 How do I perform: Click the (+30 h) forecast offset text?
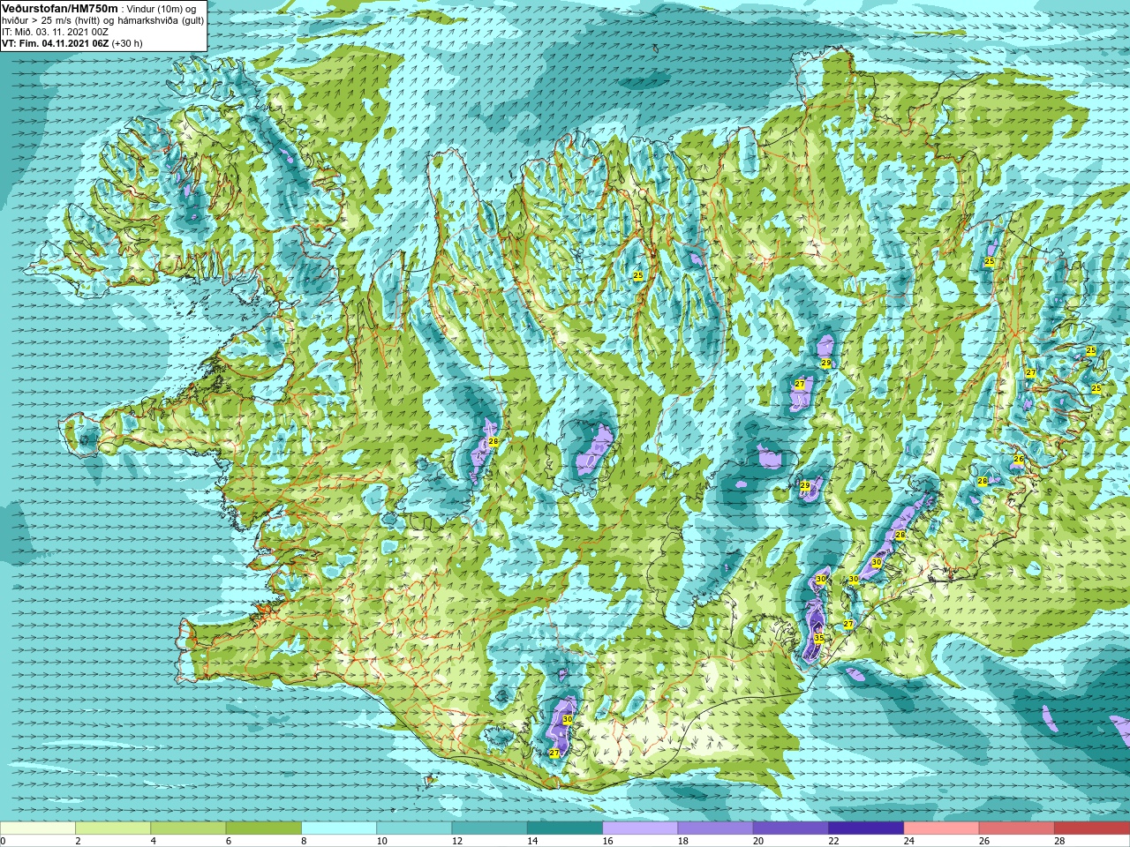click(127, 43)
